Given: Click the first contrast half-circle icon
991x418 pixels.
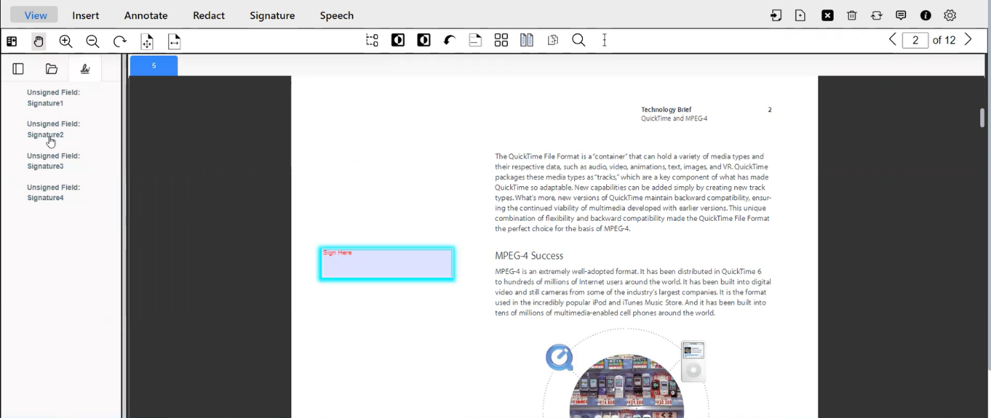Looking at the screenshot, I should (x=398, y=40).
